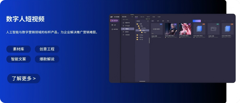Viewport: 240px width, 103px height.
Task: Open the blue document thumbnail beside pink-haired image
Action: tap(199, 29)
